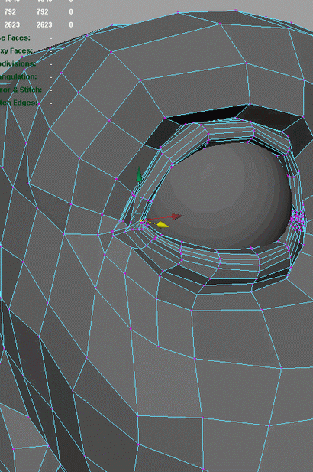Click the HUD label "xy Faces:"
Screen dimensions: 313x472
point(16,50)
